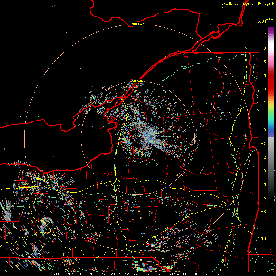Click the -7 dB scale value
The width and height of the screenshot is (276, 276).
263,225
